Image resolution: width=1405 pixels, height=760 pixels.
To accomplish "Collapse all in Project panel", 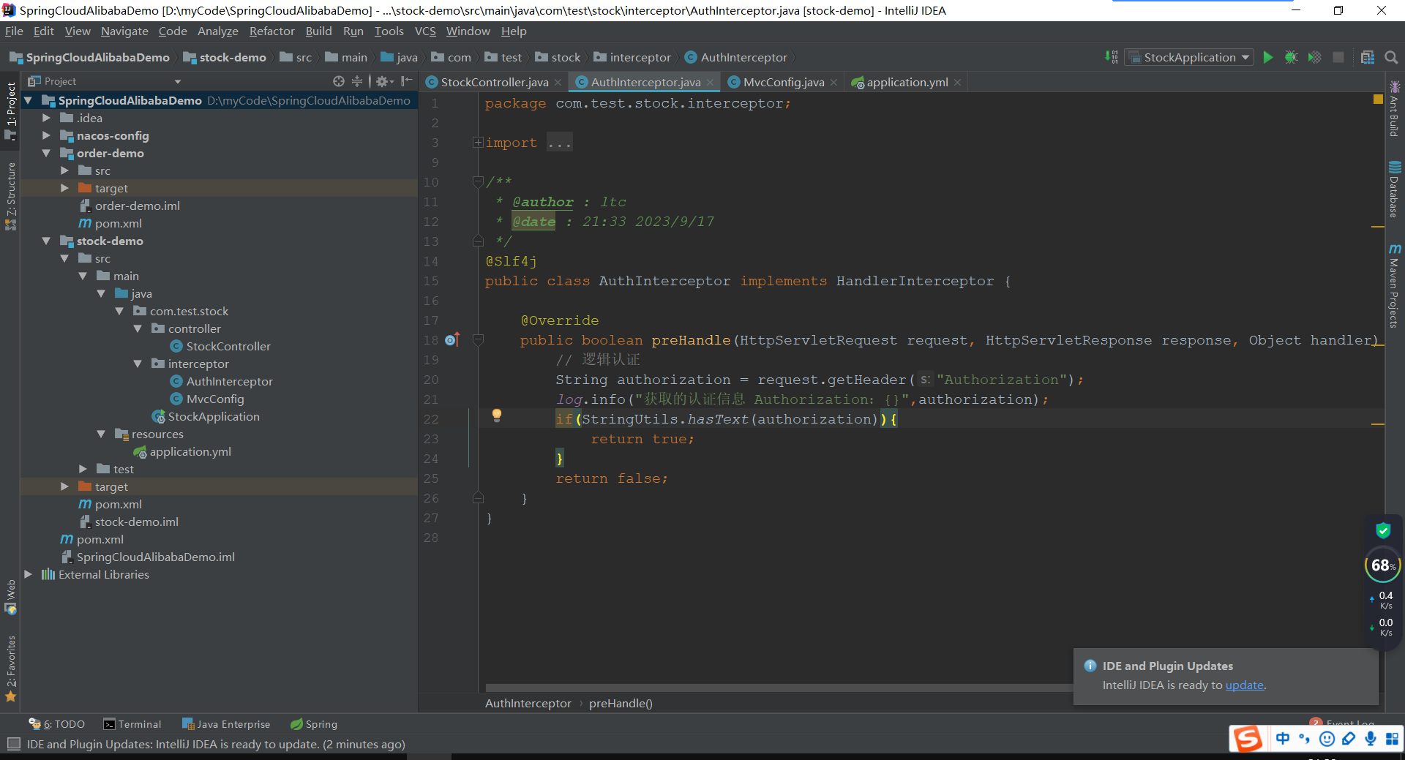I will (357, 81).
